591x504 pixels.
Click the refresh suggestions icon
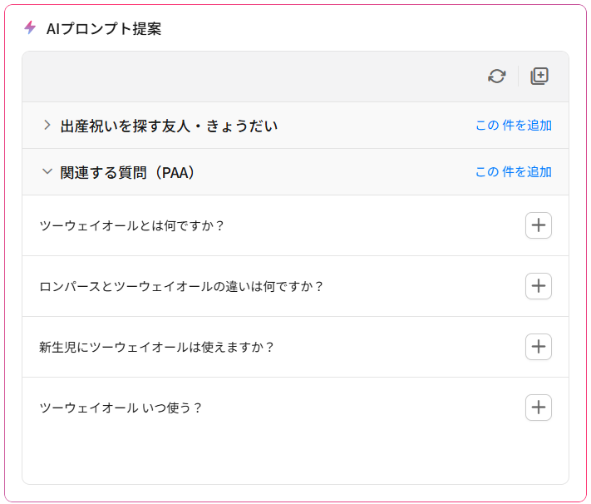click(497, 77)
